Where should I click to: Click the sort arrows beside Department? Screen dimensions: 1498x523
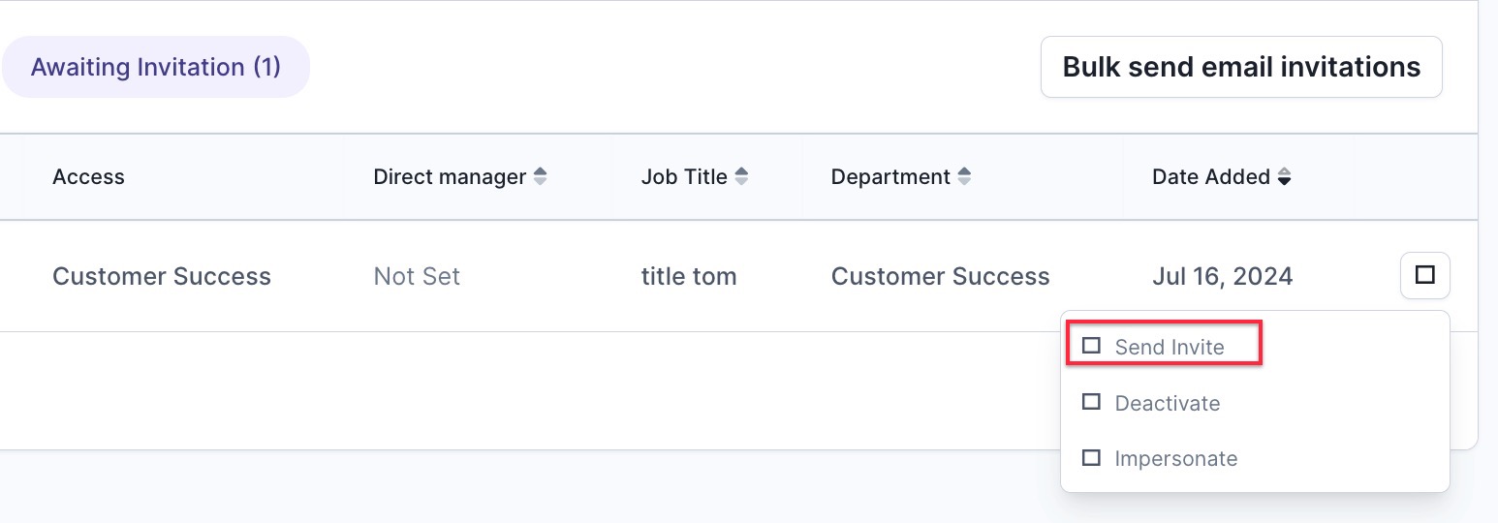coord(964,177)
